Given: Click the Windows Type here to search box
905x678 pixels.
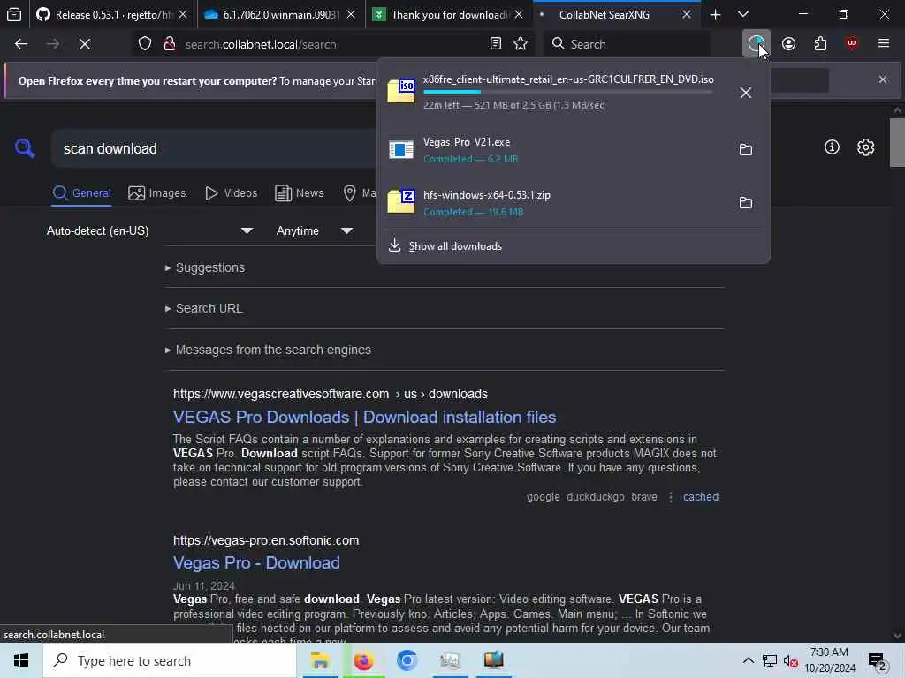Looking at the screenshot, I should pyautogui.click(x=170, y=660).
